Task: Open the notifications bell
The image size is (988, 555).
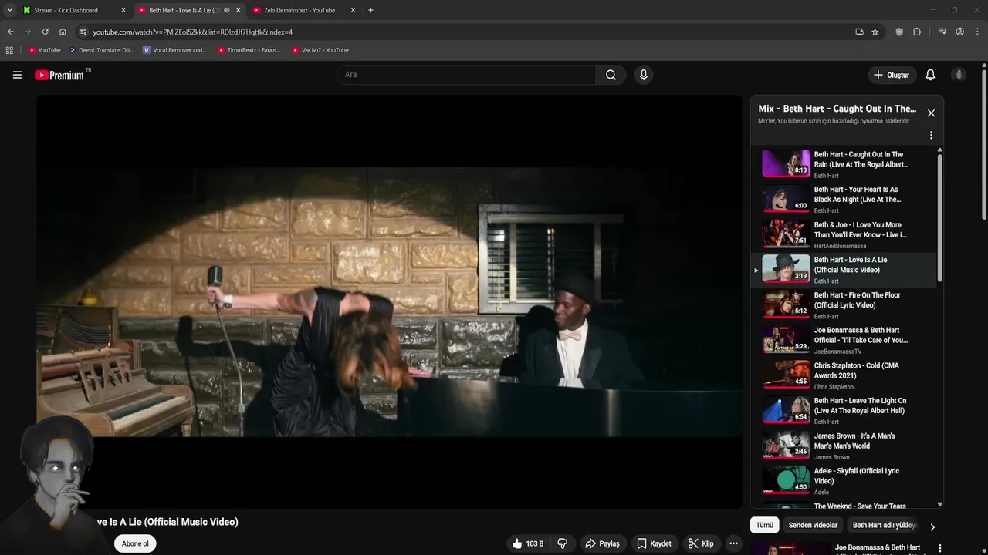Action: click(930, 75)
